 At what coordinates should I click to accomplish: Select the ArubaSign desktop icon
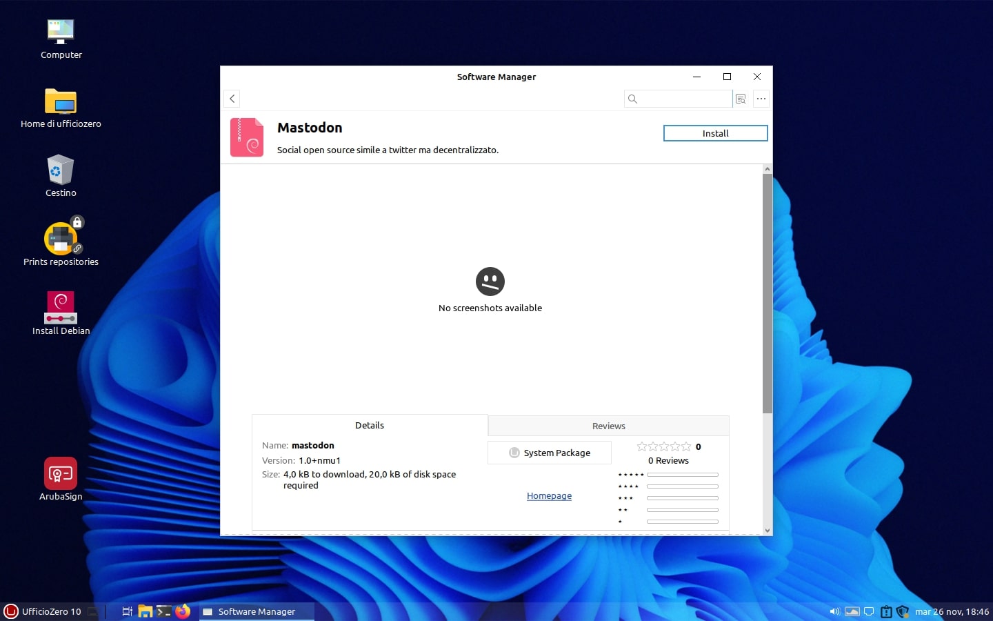tap(61, 480)
